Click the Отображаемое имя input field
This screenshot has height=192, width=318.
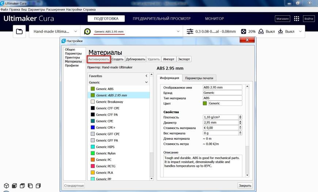tap(223, 87)
